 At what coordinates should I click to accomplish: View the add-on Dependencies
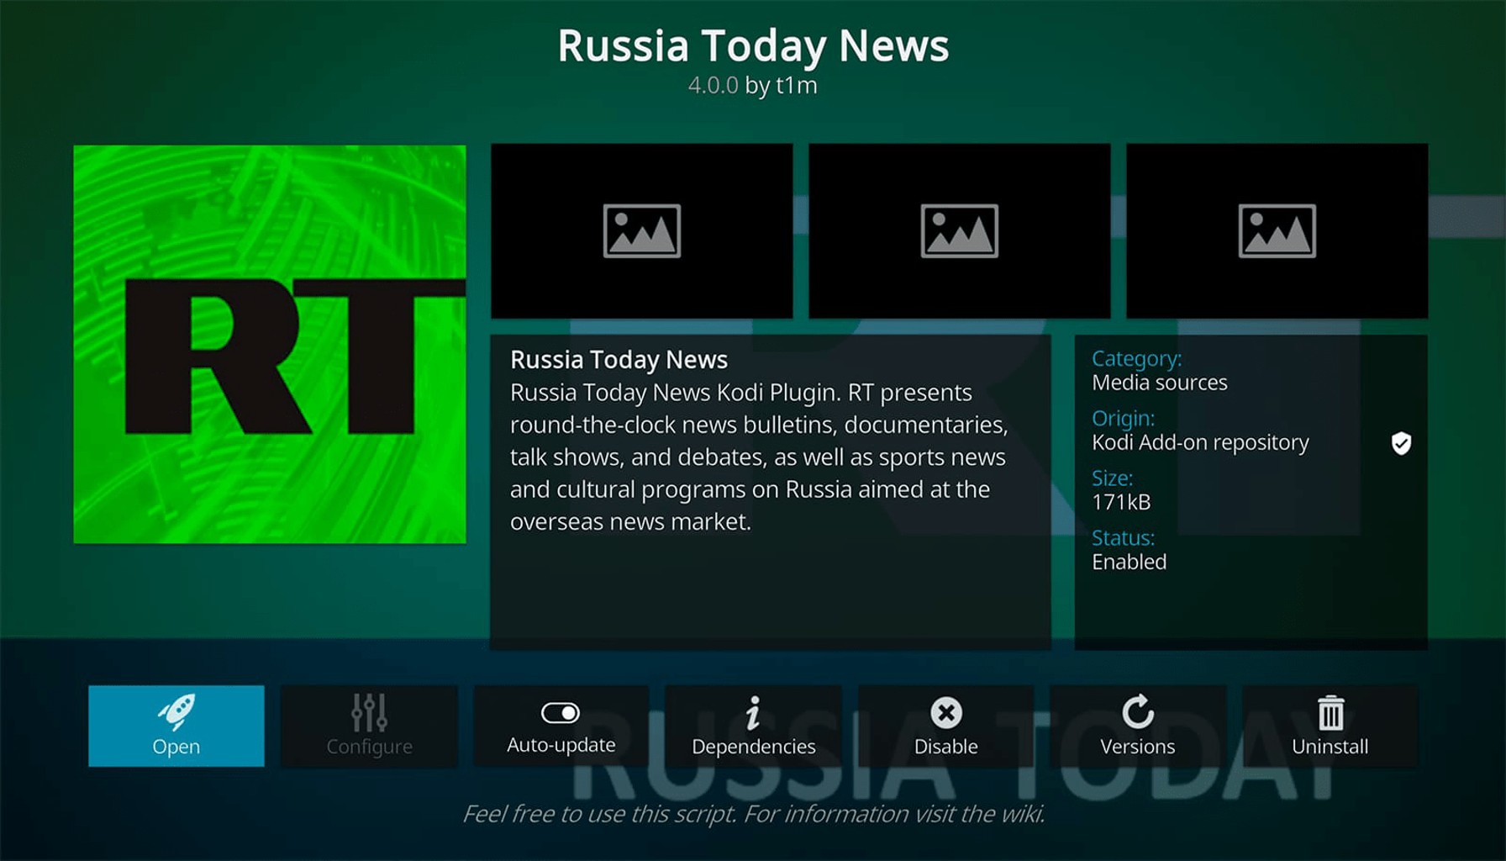pos(754,726)
